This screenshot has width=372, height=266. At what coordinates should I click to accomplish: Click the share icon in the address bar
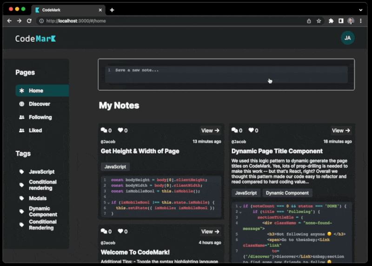309,21
